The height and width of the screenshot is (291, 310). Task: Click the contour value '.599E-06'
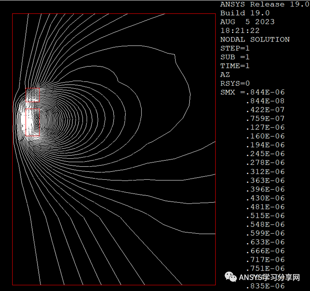click(x=265, y=233)
